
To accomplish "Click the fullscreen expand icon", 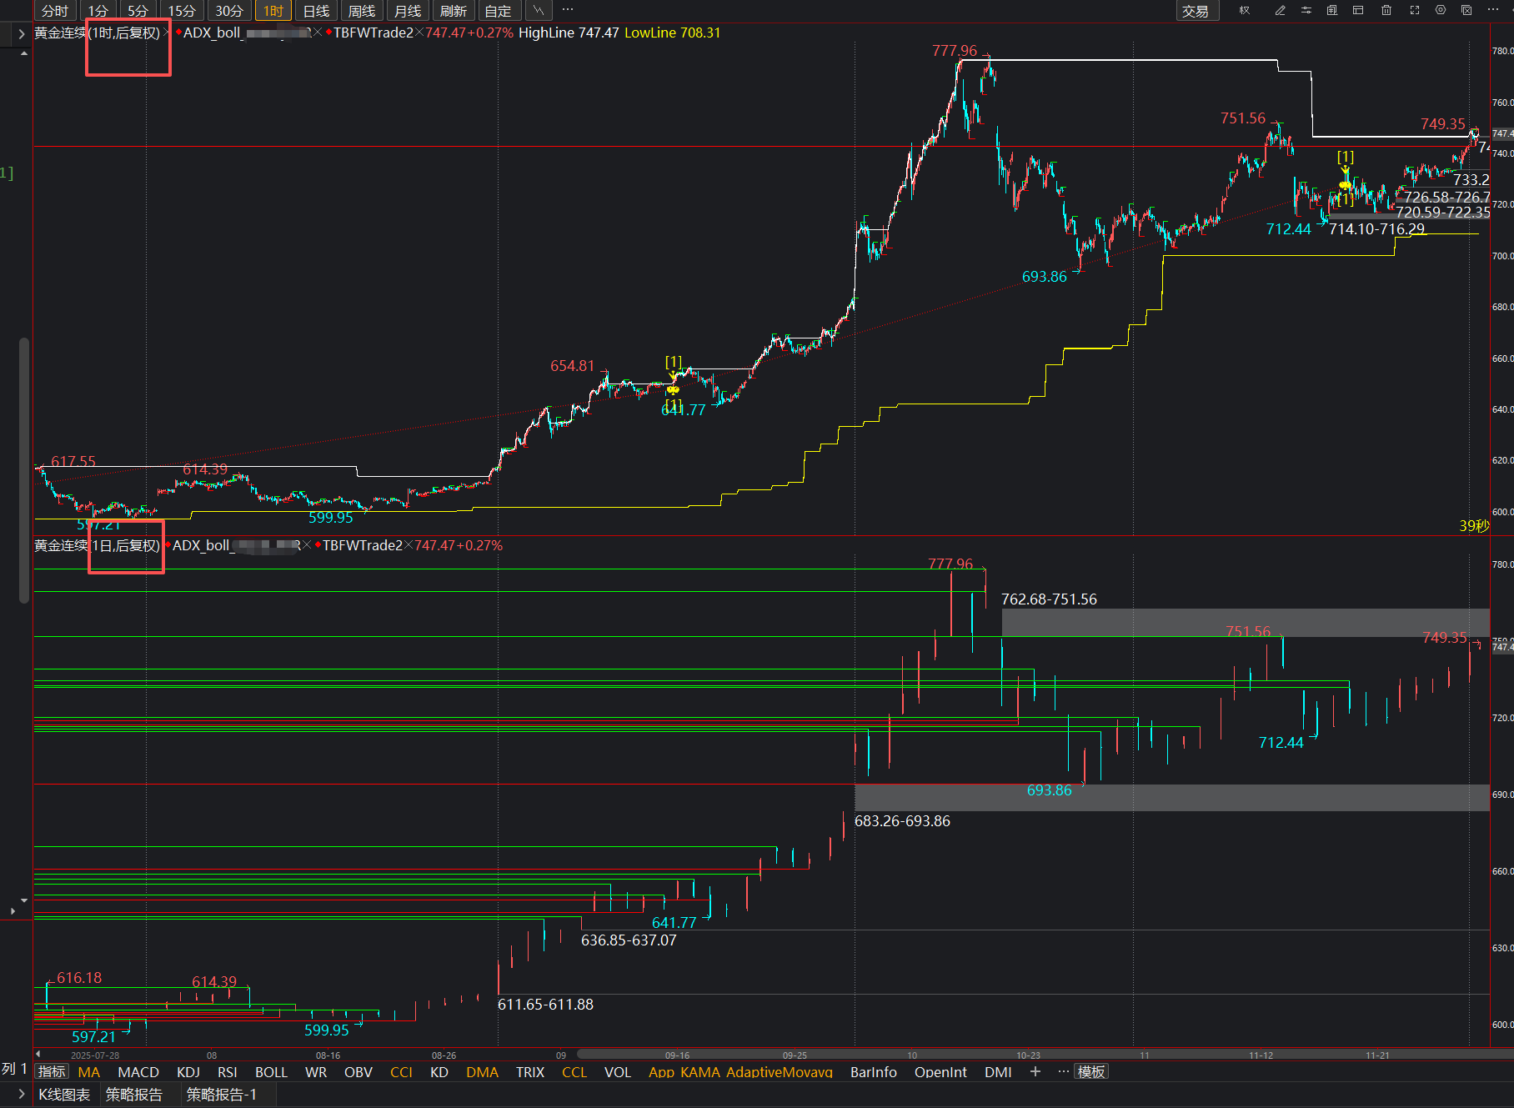I will 1415,10.
